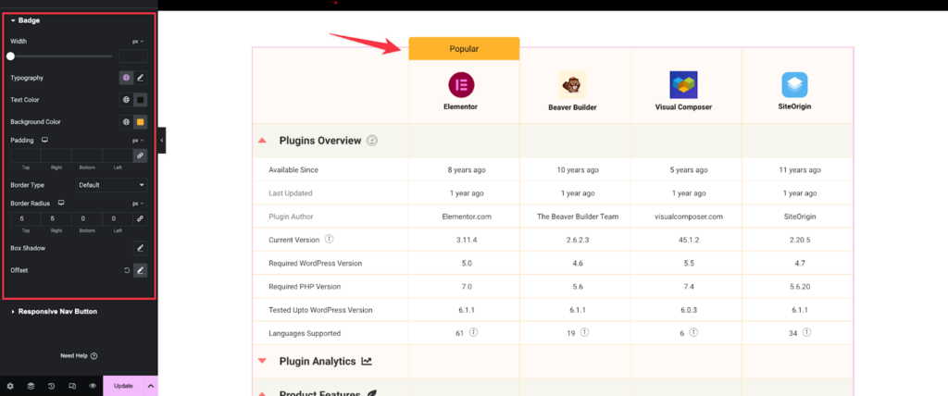Click the SiteOrigin logo
This screenshot has height=396, width=948.
(794, 84)
